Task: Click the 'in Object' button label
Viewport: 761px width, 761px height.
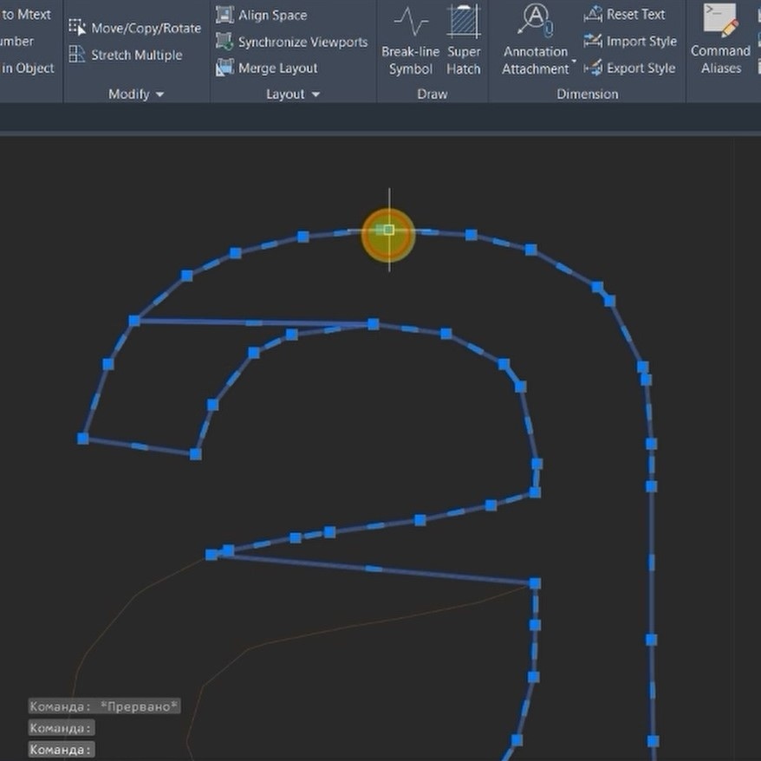Action: 27,68
